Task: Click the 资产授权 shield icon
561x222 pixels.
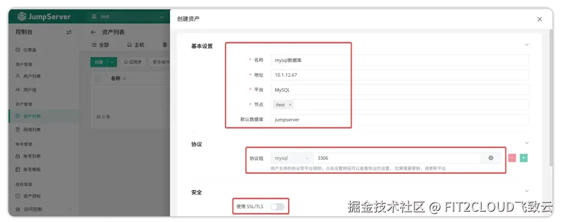Action: click(x=18, y=196)
